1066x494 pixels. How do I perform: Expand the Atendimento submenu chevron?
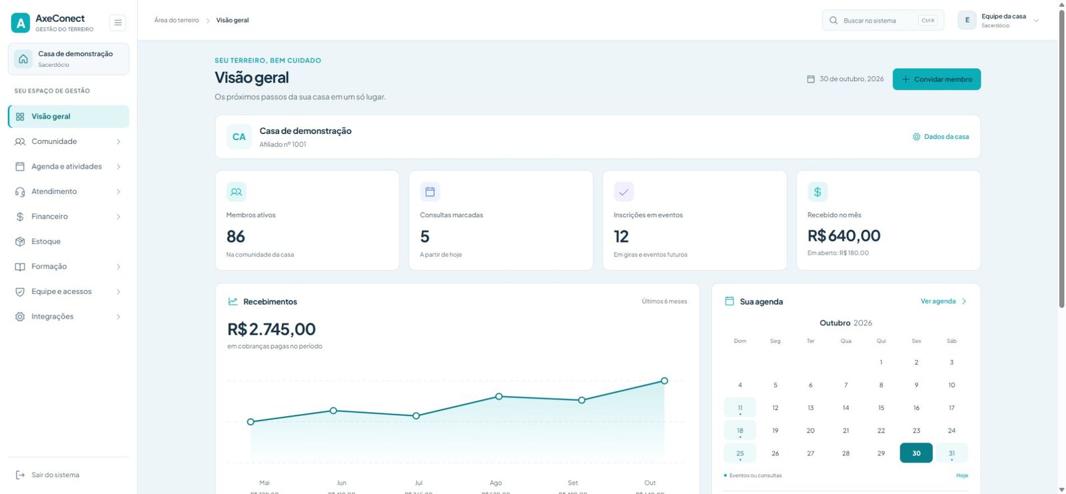119,191
